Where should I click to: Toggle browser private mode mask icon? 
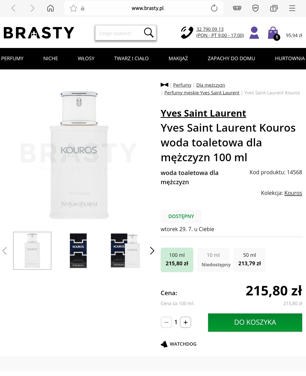click(237, 8)
